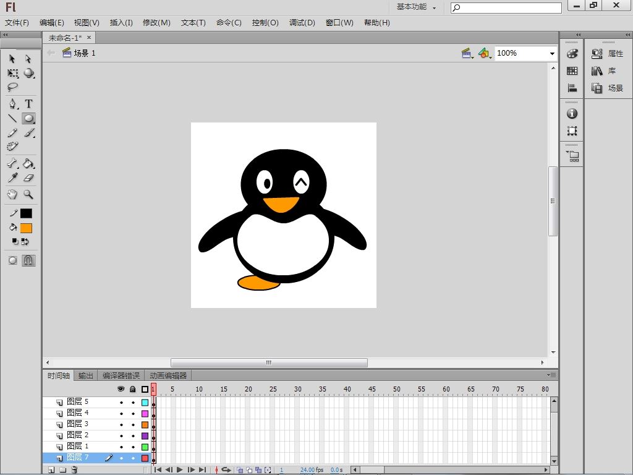Viewport: 633px width, 475px height.
Task: Switch to the 动画编辑器 tab
Action: (168, 375)
